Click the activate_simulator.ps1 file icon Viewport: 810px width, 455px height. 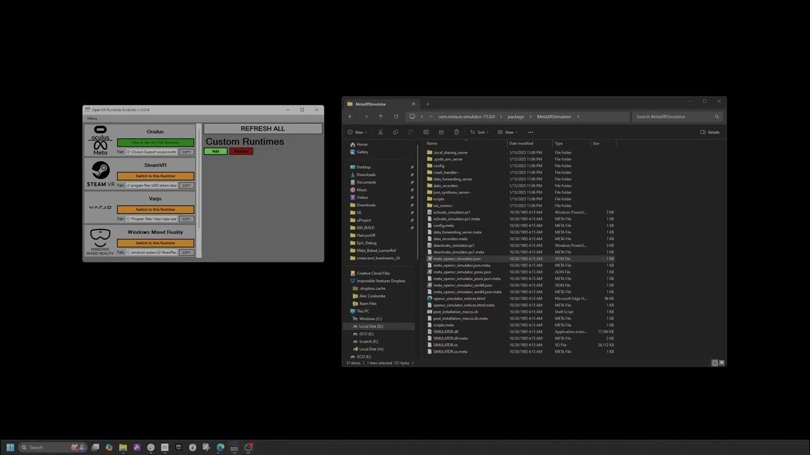(430, 212)
